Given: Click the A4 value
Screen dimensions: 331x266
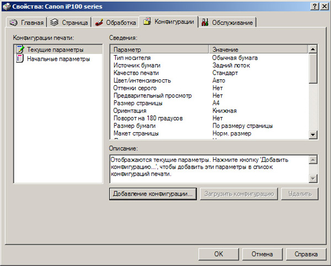Looking at the screenshot, I should coord(216,103).
